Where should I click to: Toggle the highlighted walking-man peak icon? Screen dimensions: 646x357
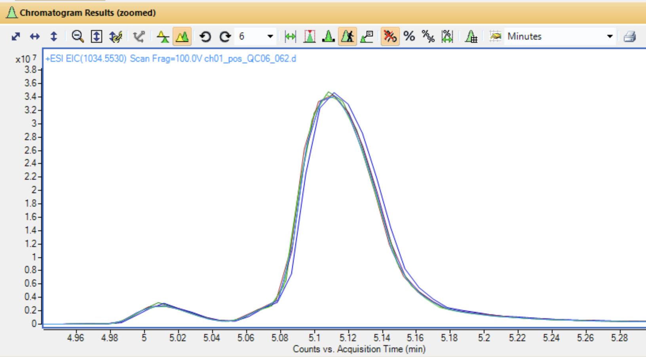pos(348,37)
